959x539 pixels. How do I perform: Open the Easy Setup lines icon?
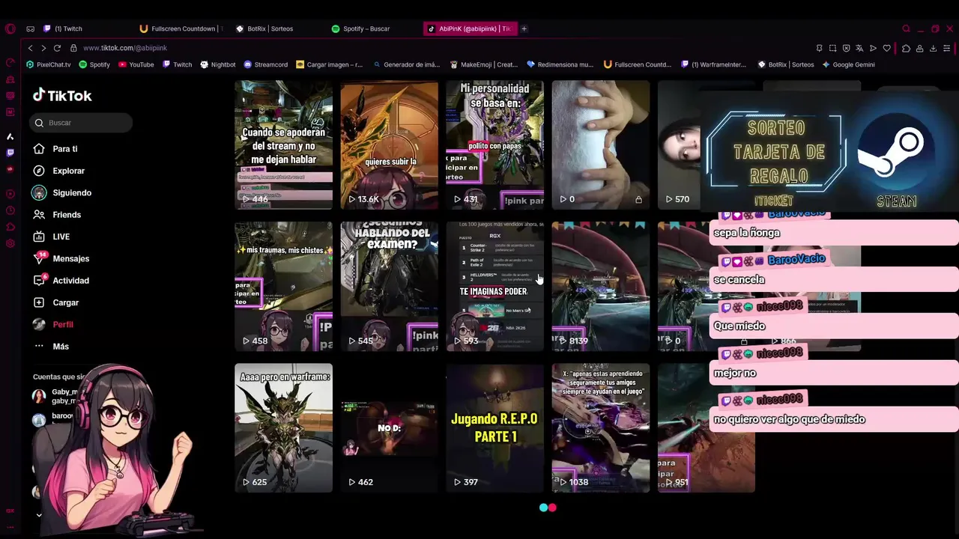(x=948, y=48)
